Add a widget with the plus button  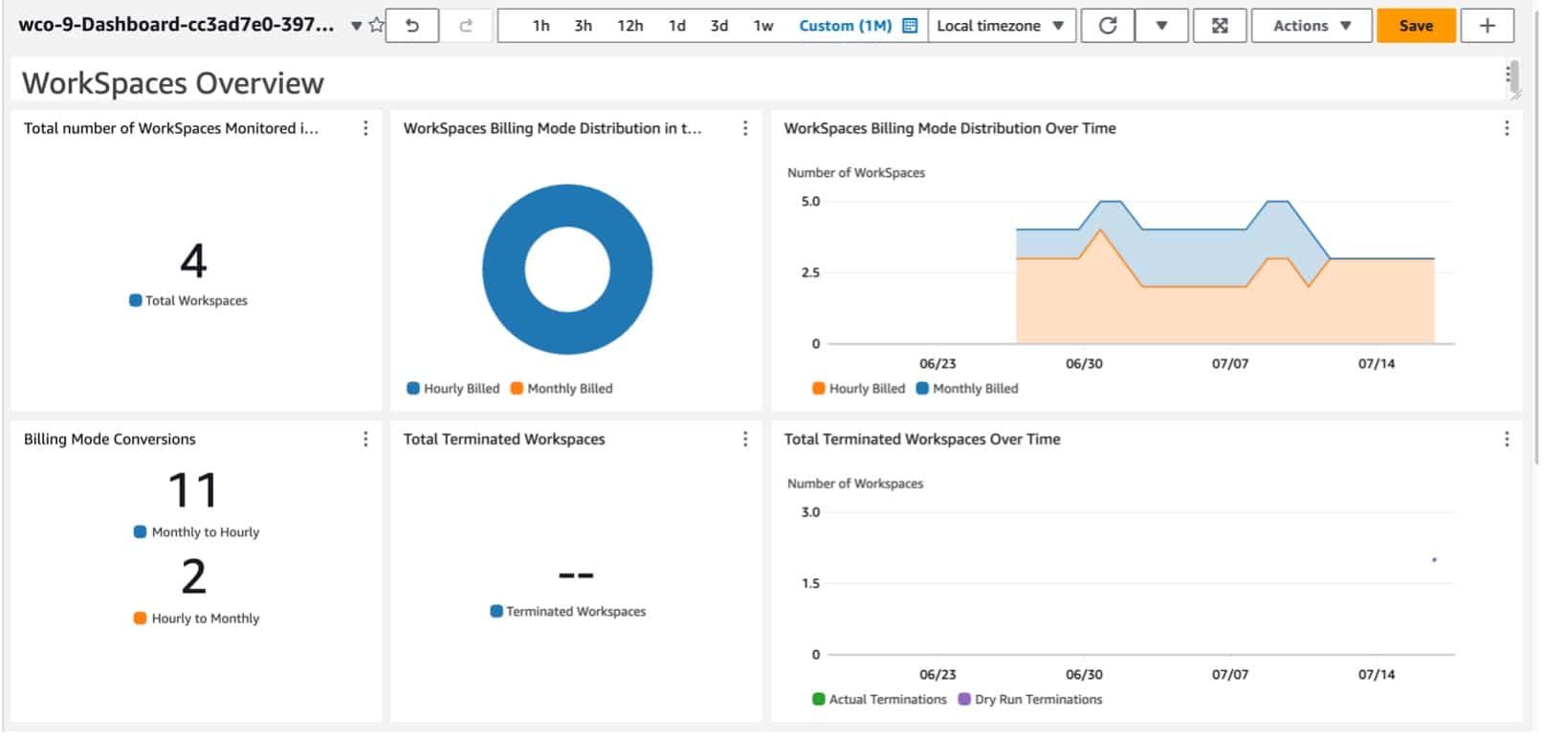1488,26
